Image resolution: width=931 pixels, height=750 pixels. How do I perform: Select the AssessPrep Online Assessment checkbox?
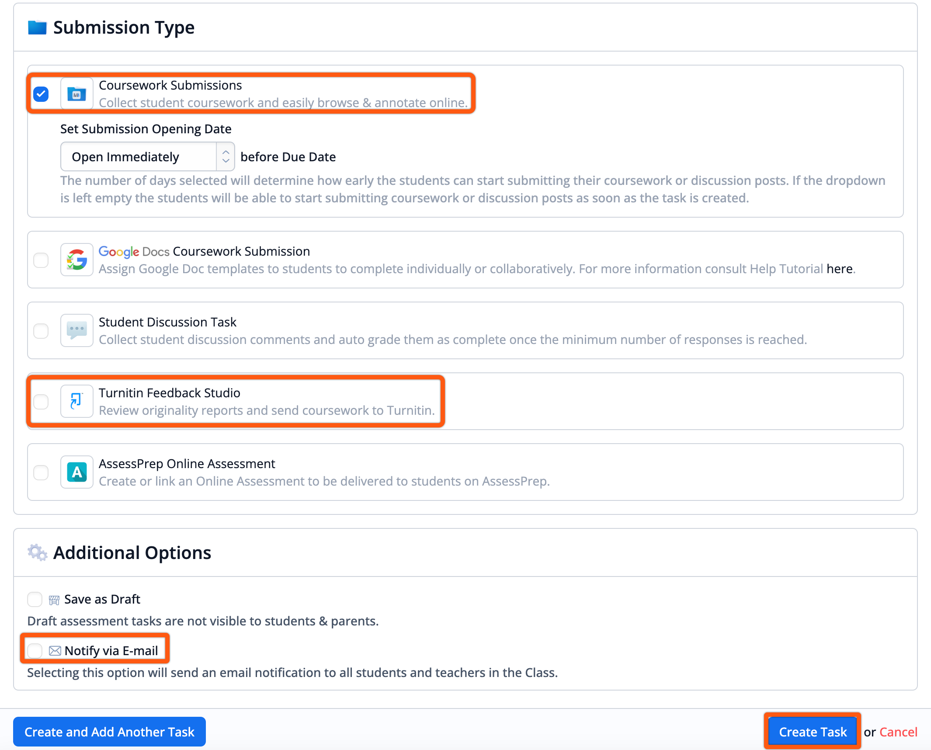point(41,472)
